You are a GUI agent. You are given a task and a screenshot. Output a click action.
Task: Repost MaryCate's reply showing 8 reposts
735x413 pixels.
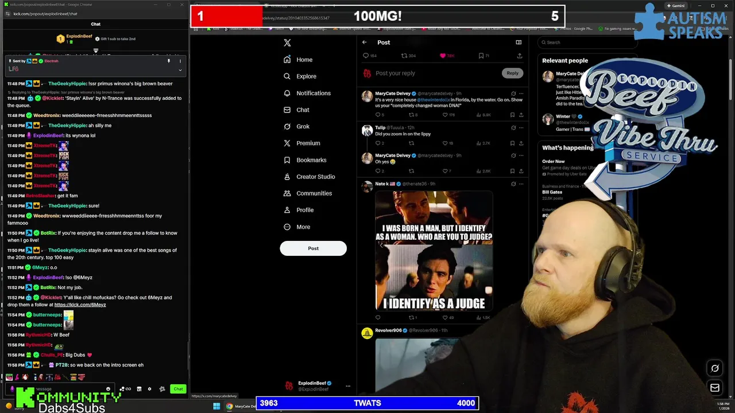coord(411,115)
